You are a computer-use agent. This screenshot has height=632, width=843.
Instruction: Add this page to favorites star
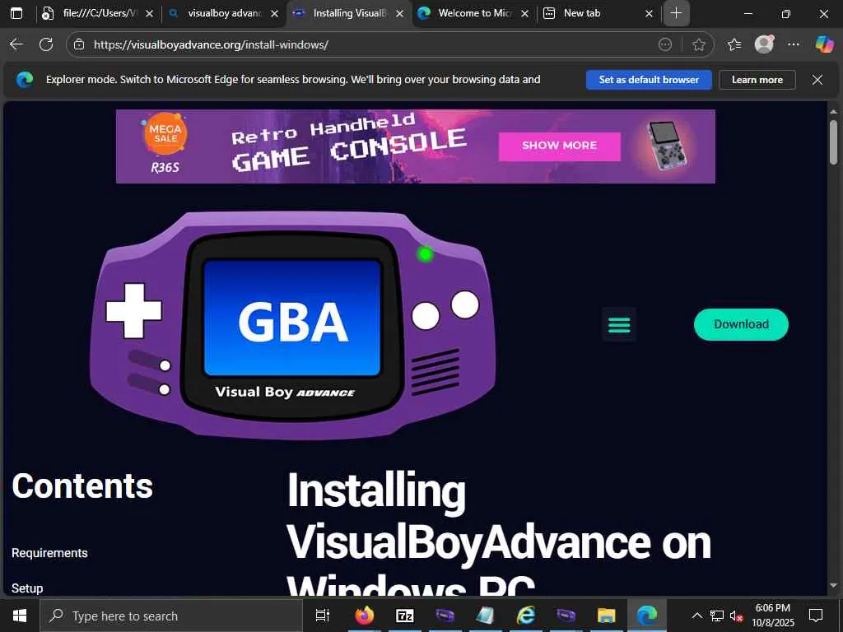pos(698,44)
